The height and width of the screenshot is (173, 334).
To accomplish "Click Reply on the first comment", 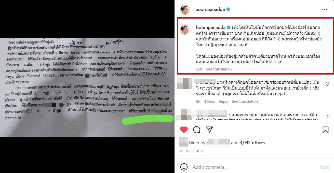I will click(x=223, y=102).
